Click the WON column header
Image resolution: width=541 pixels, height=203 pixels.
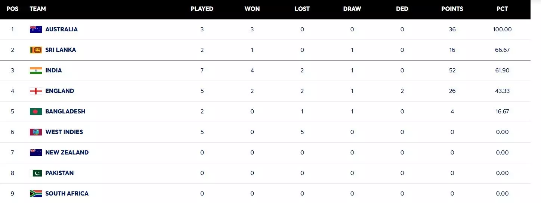[x=252, y=9]
